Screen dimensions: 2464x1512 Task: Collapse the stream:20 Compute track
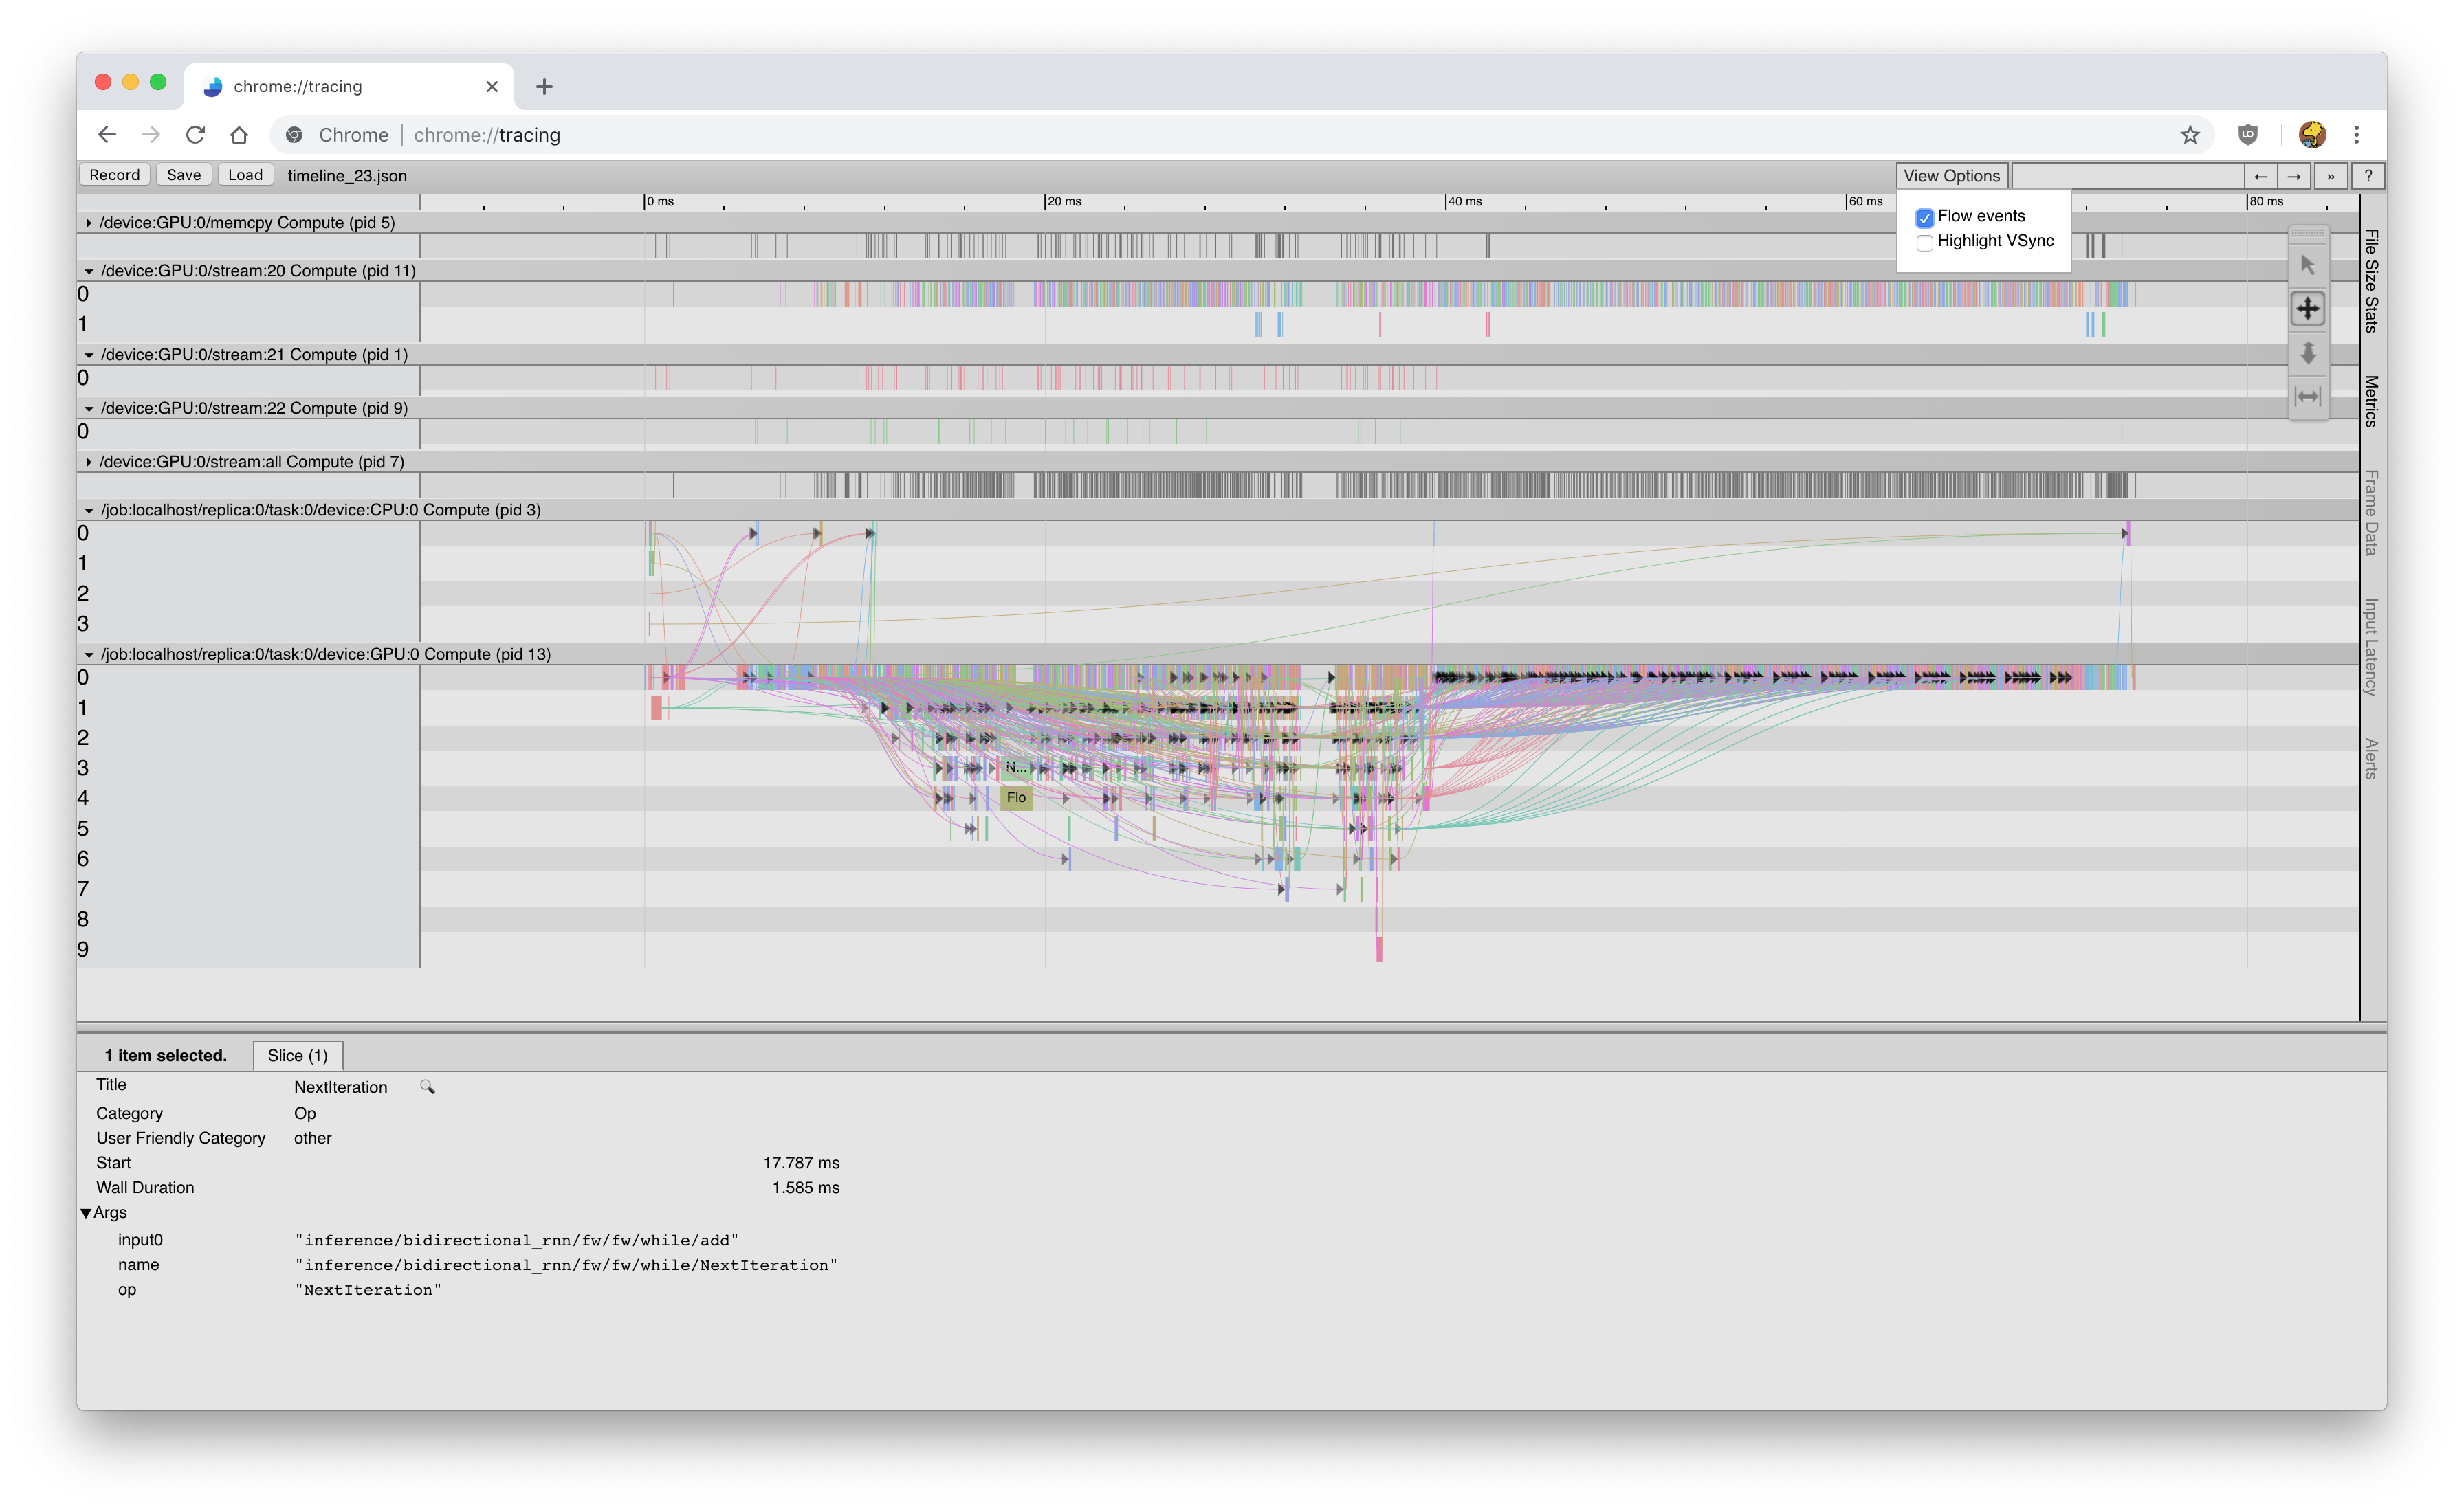click(x=89, y=271)
